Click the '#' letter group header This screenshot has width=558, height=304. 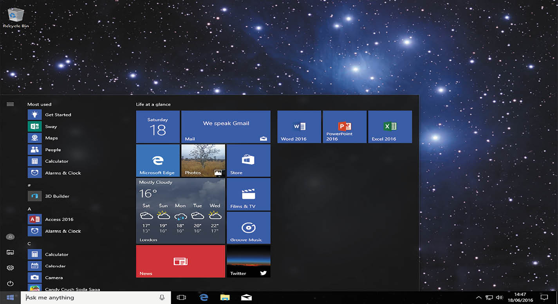click(29, 185)
